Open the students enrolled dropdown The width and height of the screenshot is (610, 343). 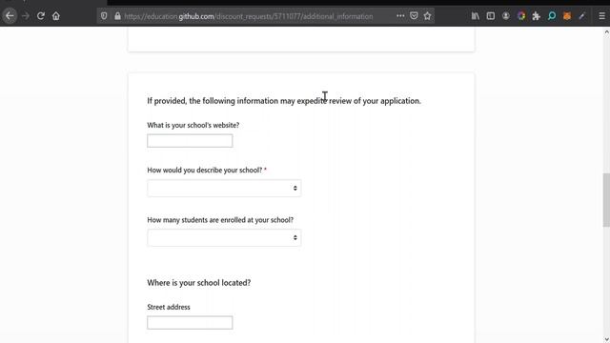coord(224,237)
